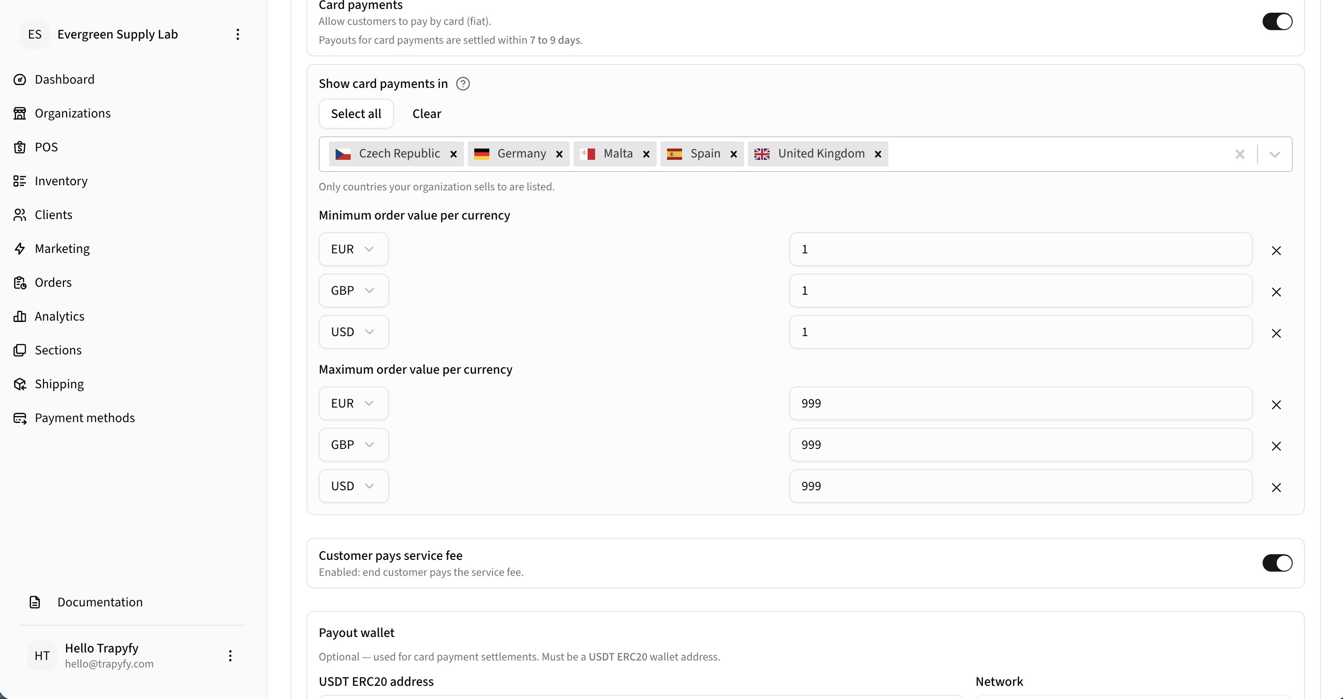Open Orders from sidebar
The height and width of the screenshot is (699, 1343).
(53, 283)
